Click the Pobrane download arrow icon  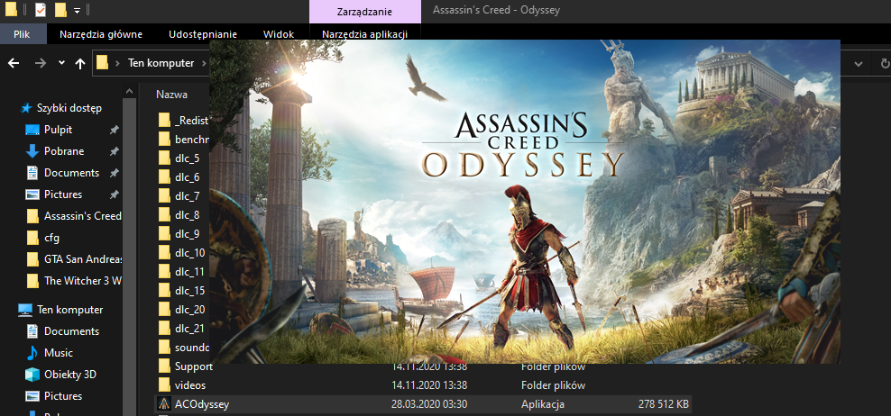33,151
